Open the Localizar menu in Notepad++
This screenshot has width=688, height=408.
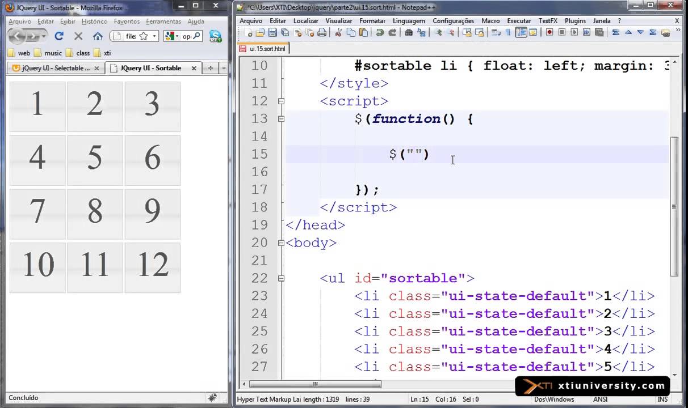click(x=306, y=21)
